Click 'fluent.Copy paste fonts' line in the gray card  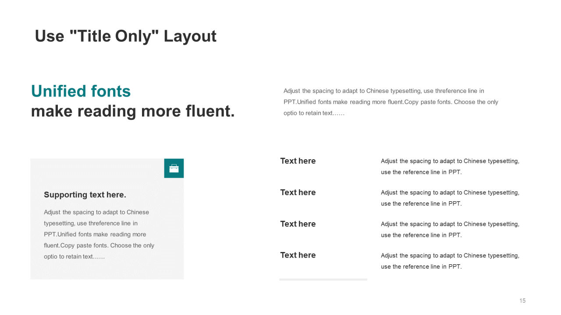coord(99,245)
